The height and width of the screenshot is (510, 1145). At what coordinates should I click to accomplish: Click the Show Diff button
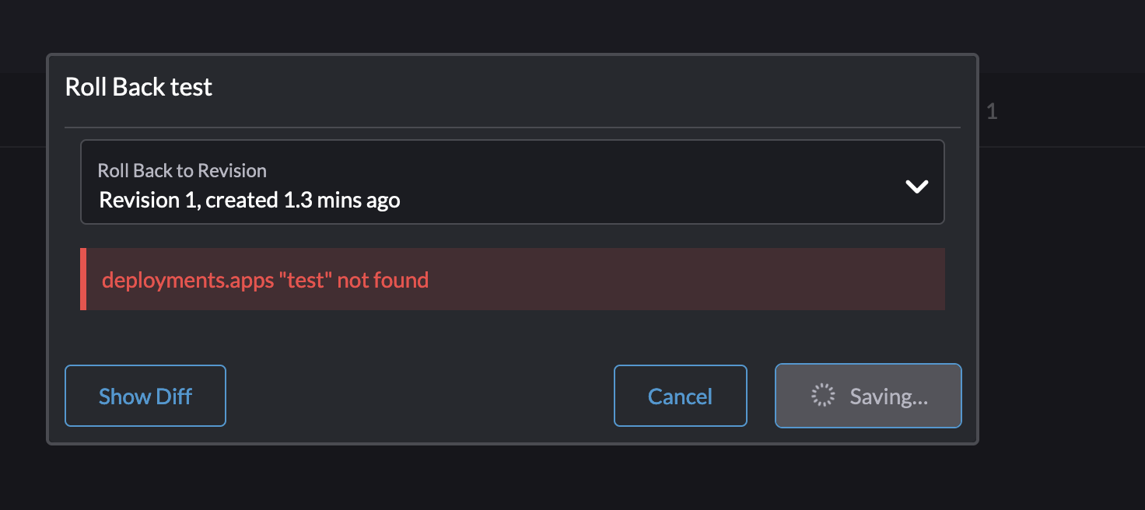[145, 396]
